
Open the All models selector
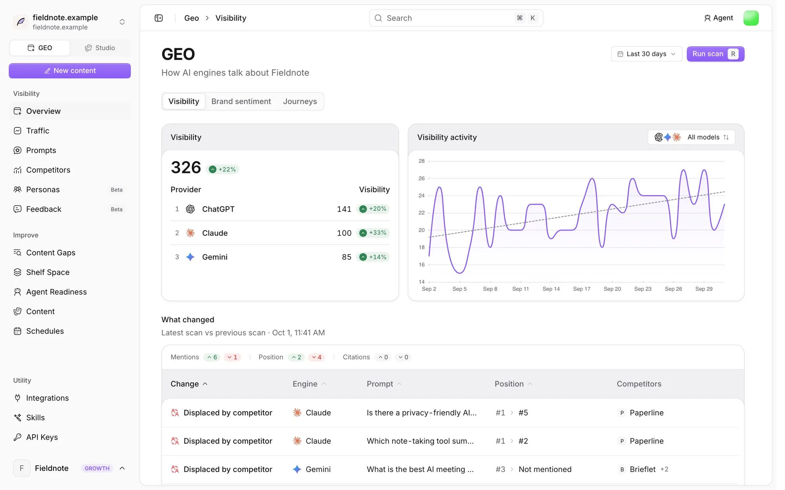(x=691, y=137)
